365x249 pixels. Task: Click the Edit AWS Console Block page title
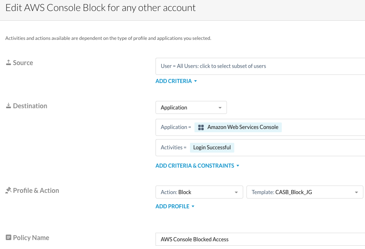point(101,8)
